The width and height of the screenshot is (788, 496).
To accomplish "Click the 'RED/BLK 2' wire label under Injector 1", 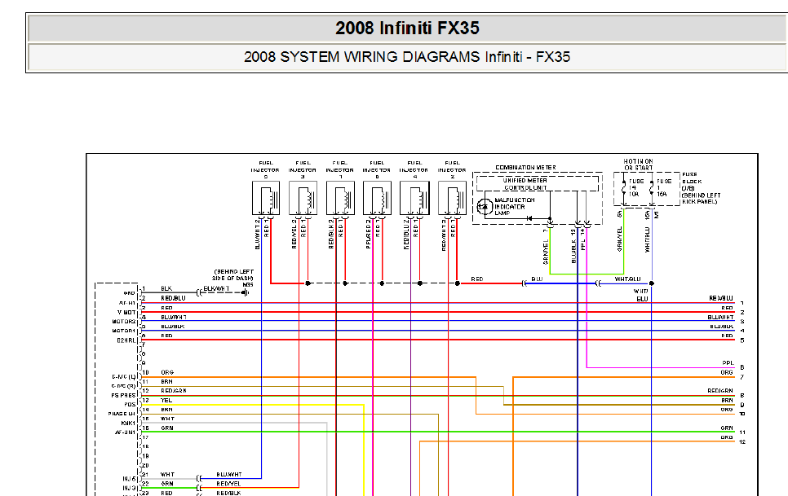I will click(x=331, y=235).
